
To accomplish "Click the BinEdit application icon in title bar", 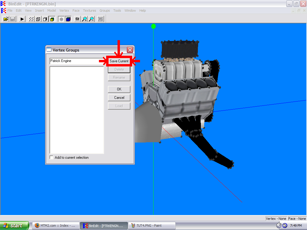I will (x=3, y=4).
